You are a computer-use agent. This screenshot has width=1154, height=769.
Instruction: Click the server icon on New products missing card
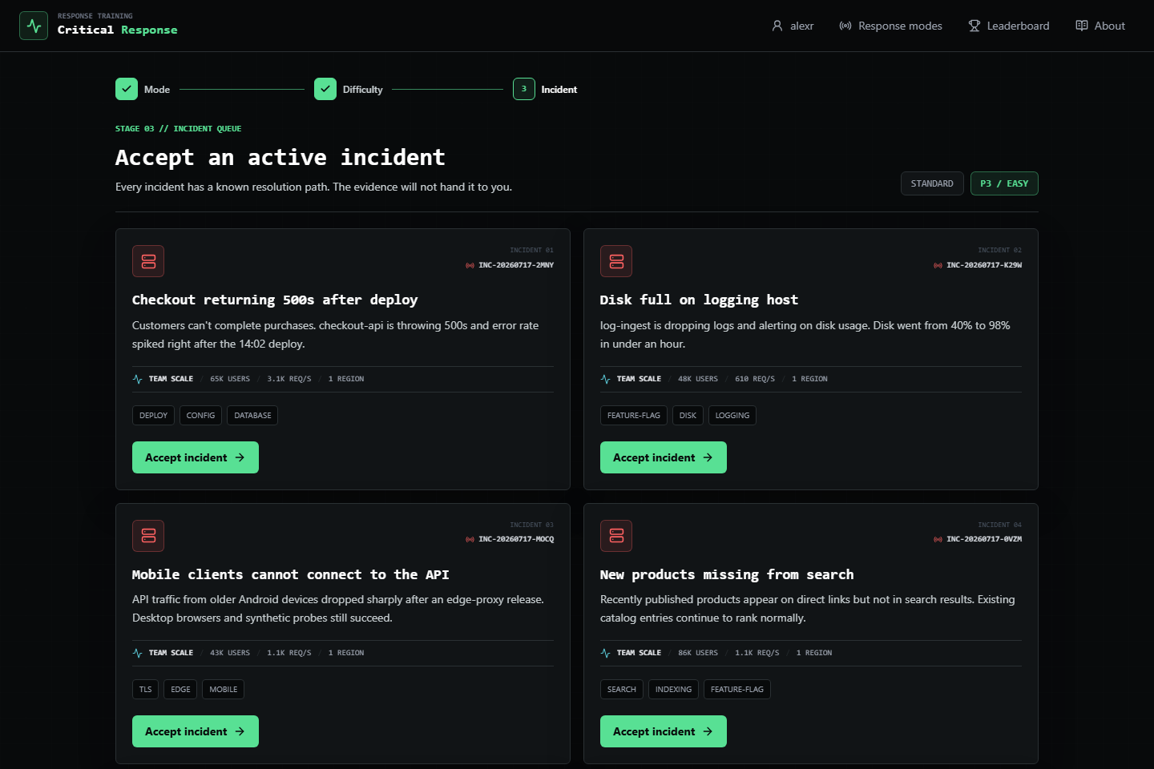coord(616,536)
